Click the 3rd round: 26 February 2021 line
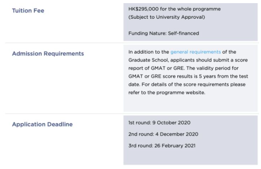Screen dimensions: 261x169 coord(162,146)
